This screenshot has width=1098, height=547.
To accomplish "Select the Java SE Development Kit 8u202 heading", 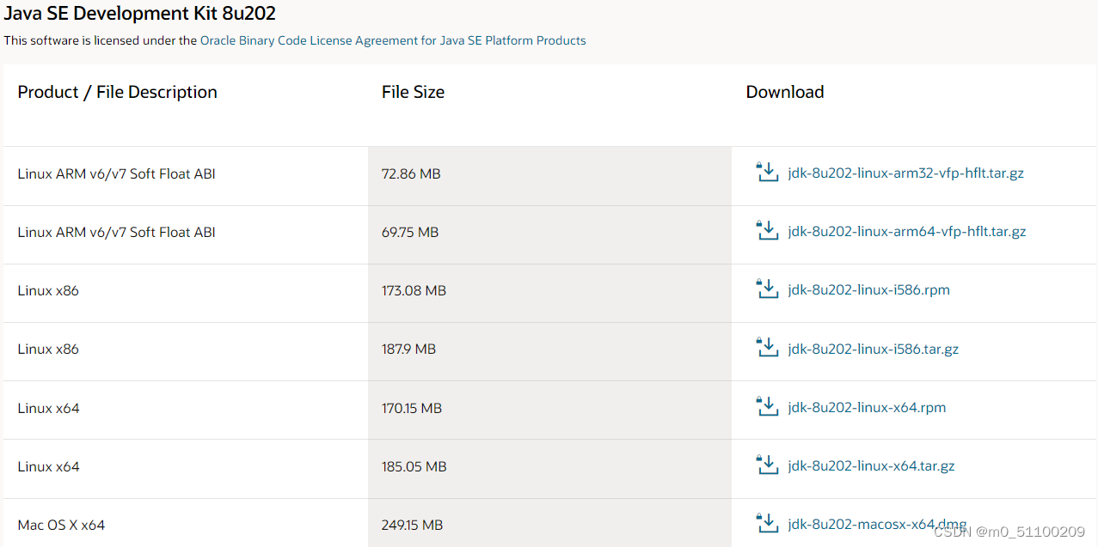I will pyautogui.click(x=140, y=14).
